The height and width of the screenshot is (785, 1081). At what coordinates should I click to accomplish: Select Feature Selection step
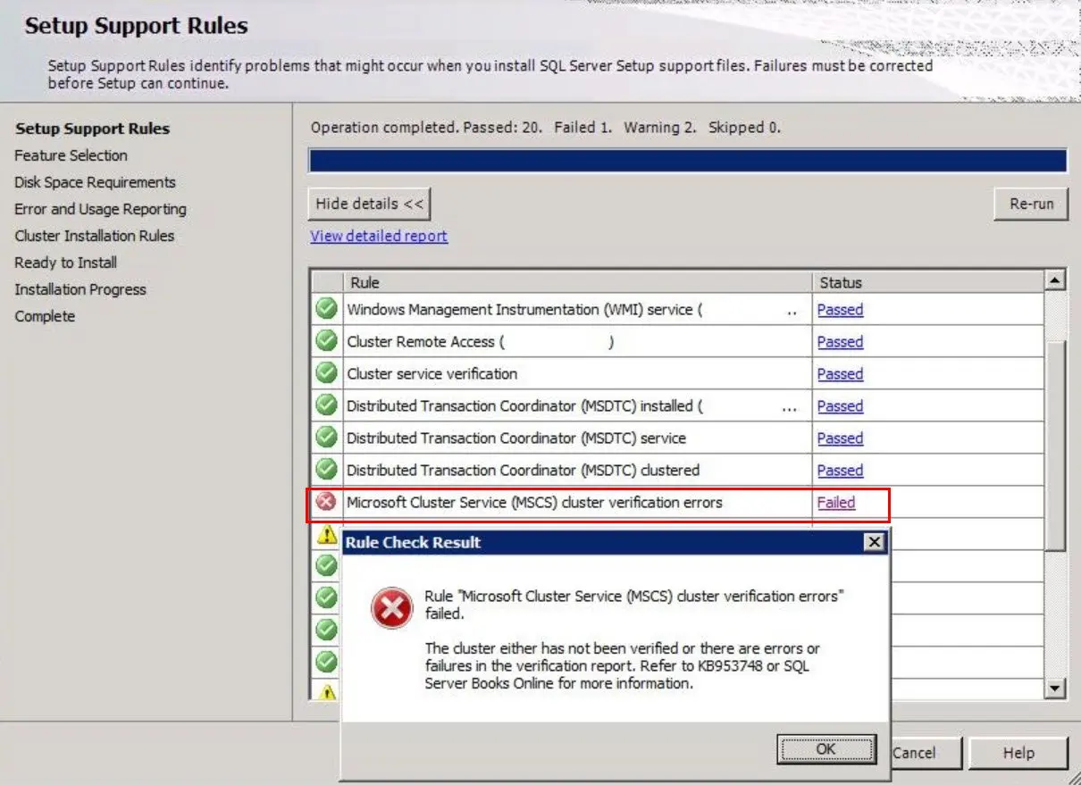pos(71,155)
